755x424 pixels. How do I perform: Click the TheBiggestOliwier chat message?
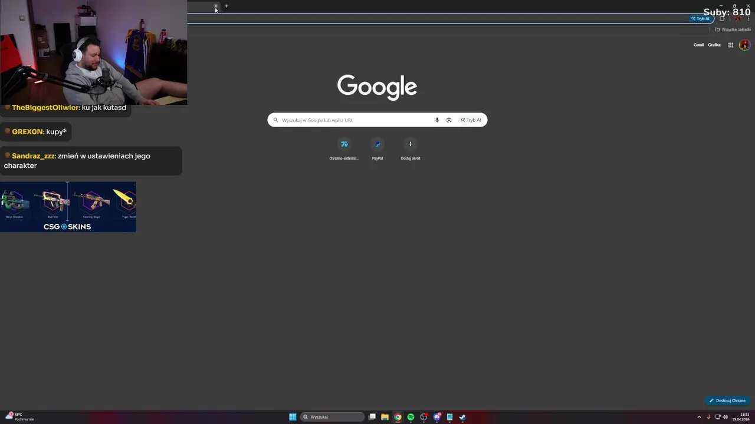tap(65, 108)
